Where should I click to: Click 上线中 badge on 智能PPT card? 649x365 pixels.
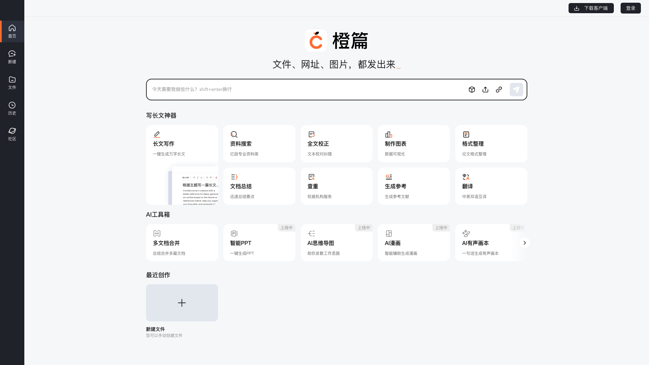click(x=286, y=228)
